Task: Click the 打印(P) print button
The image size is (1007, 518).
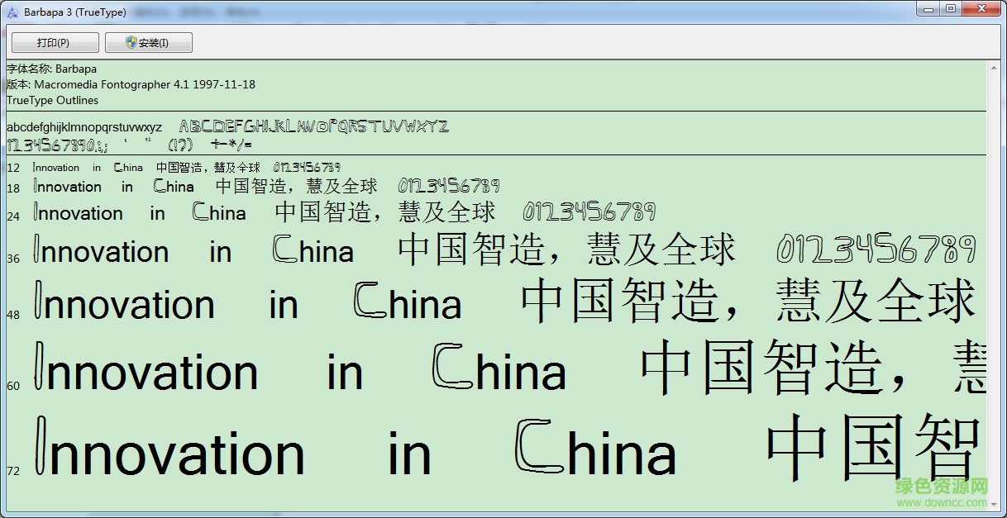Action: tap(55, 43)
